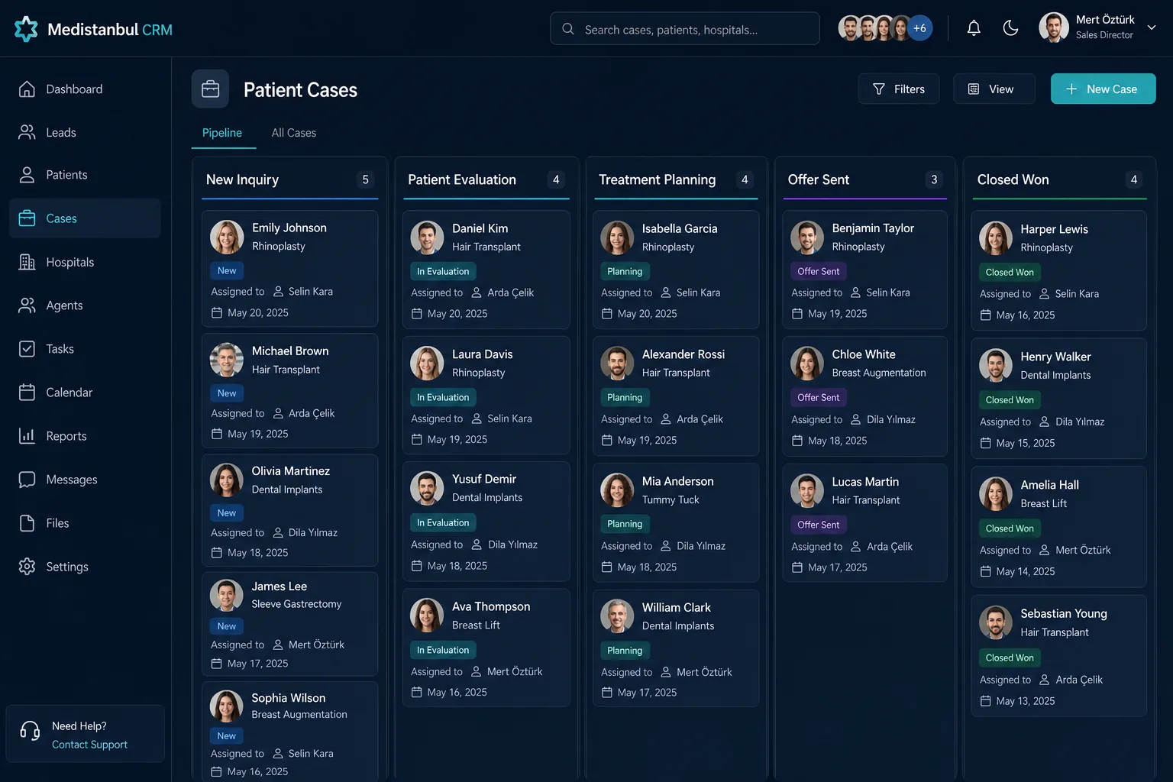
Task: Click Planning badge on Mia Anderson
Action: pos(625,525)
